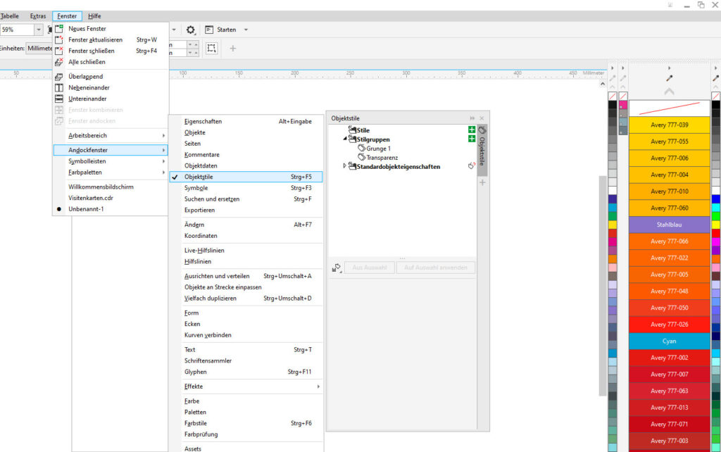721x452 pixels.
Task: Click eyedropper above Avery palette
Action: pos(669,78)
